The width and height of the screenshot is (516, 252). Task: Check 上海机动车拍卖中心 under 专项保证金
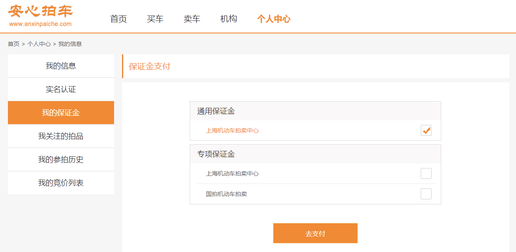426,173
